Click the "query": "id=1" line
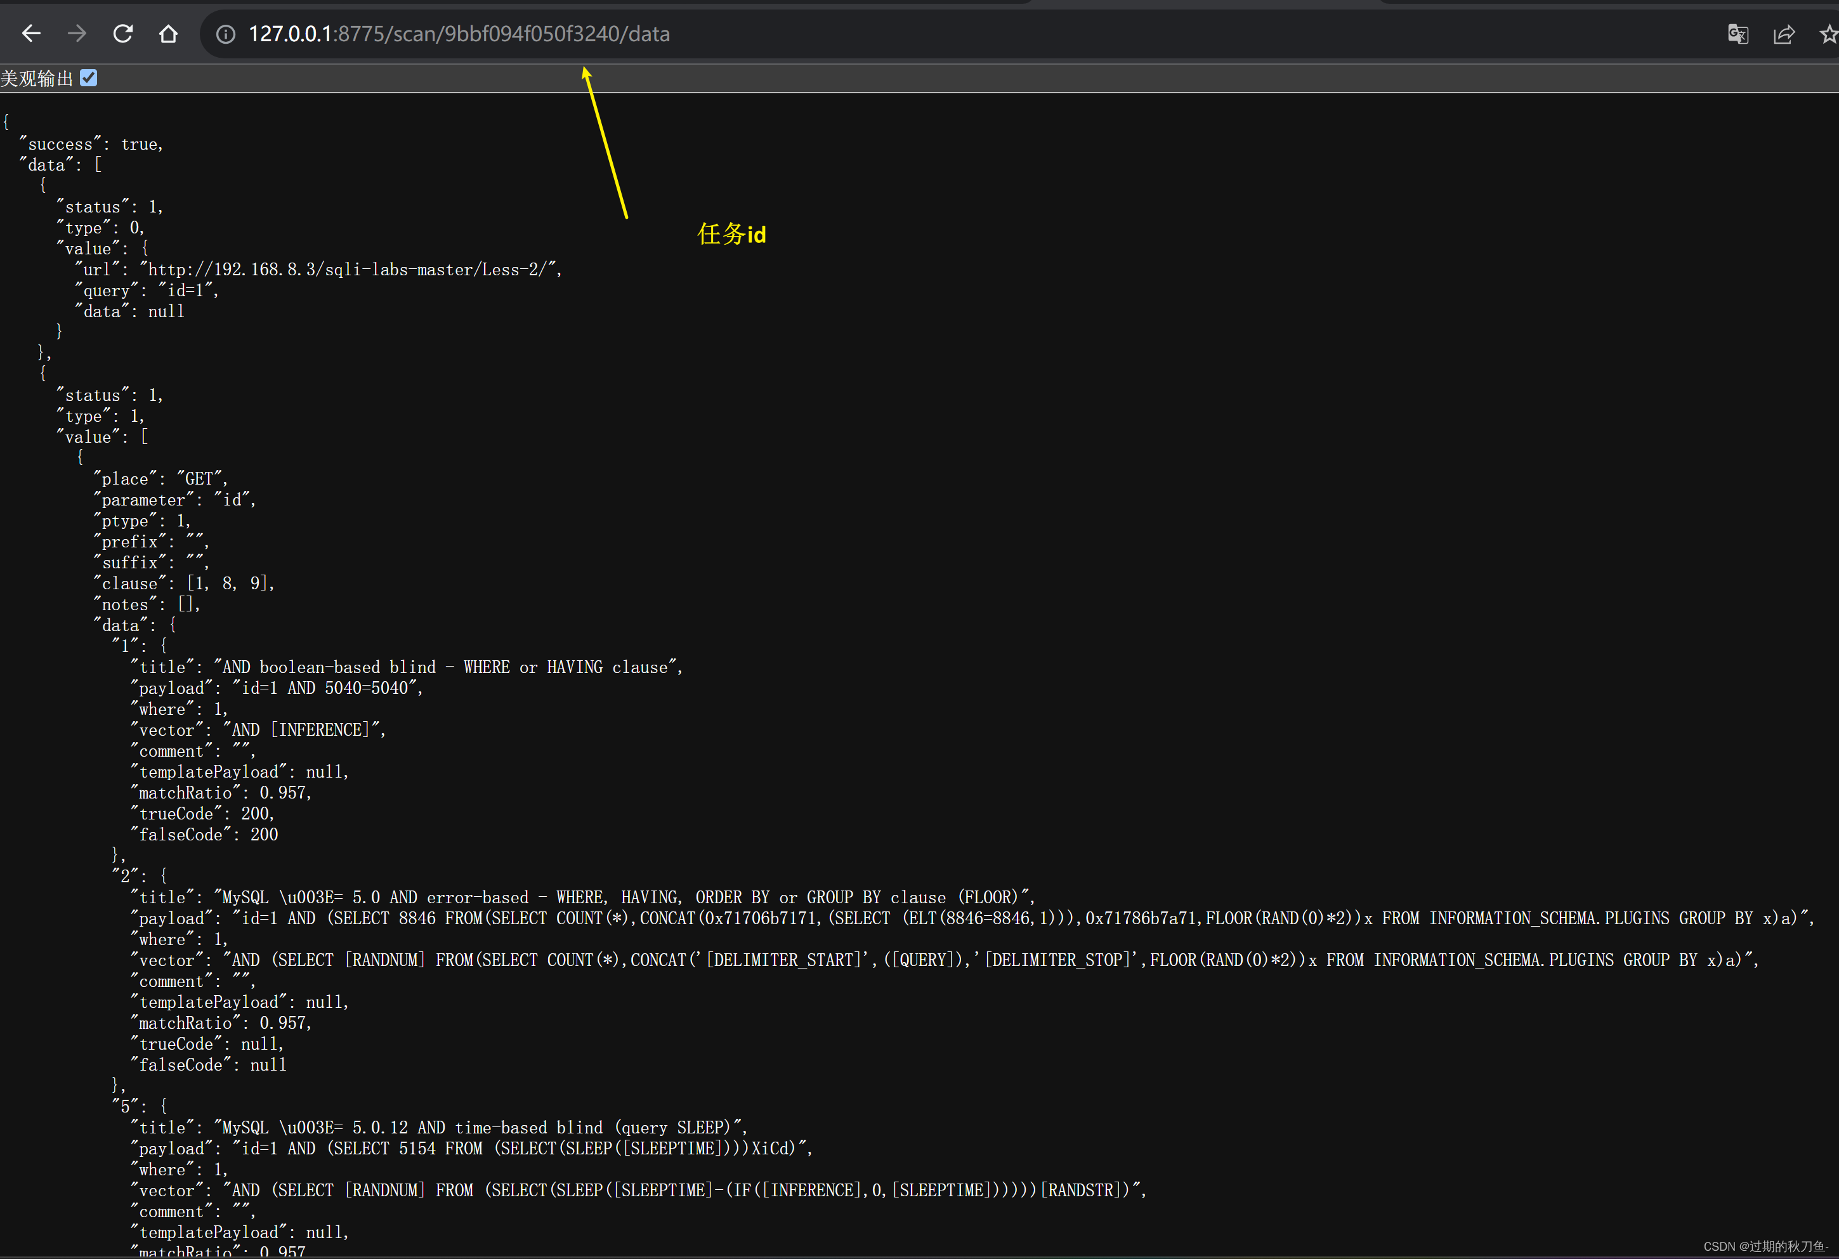The height and width of the screenshot is (1259, 1839). (x=147, y=290)
